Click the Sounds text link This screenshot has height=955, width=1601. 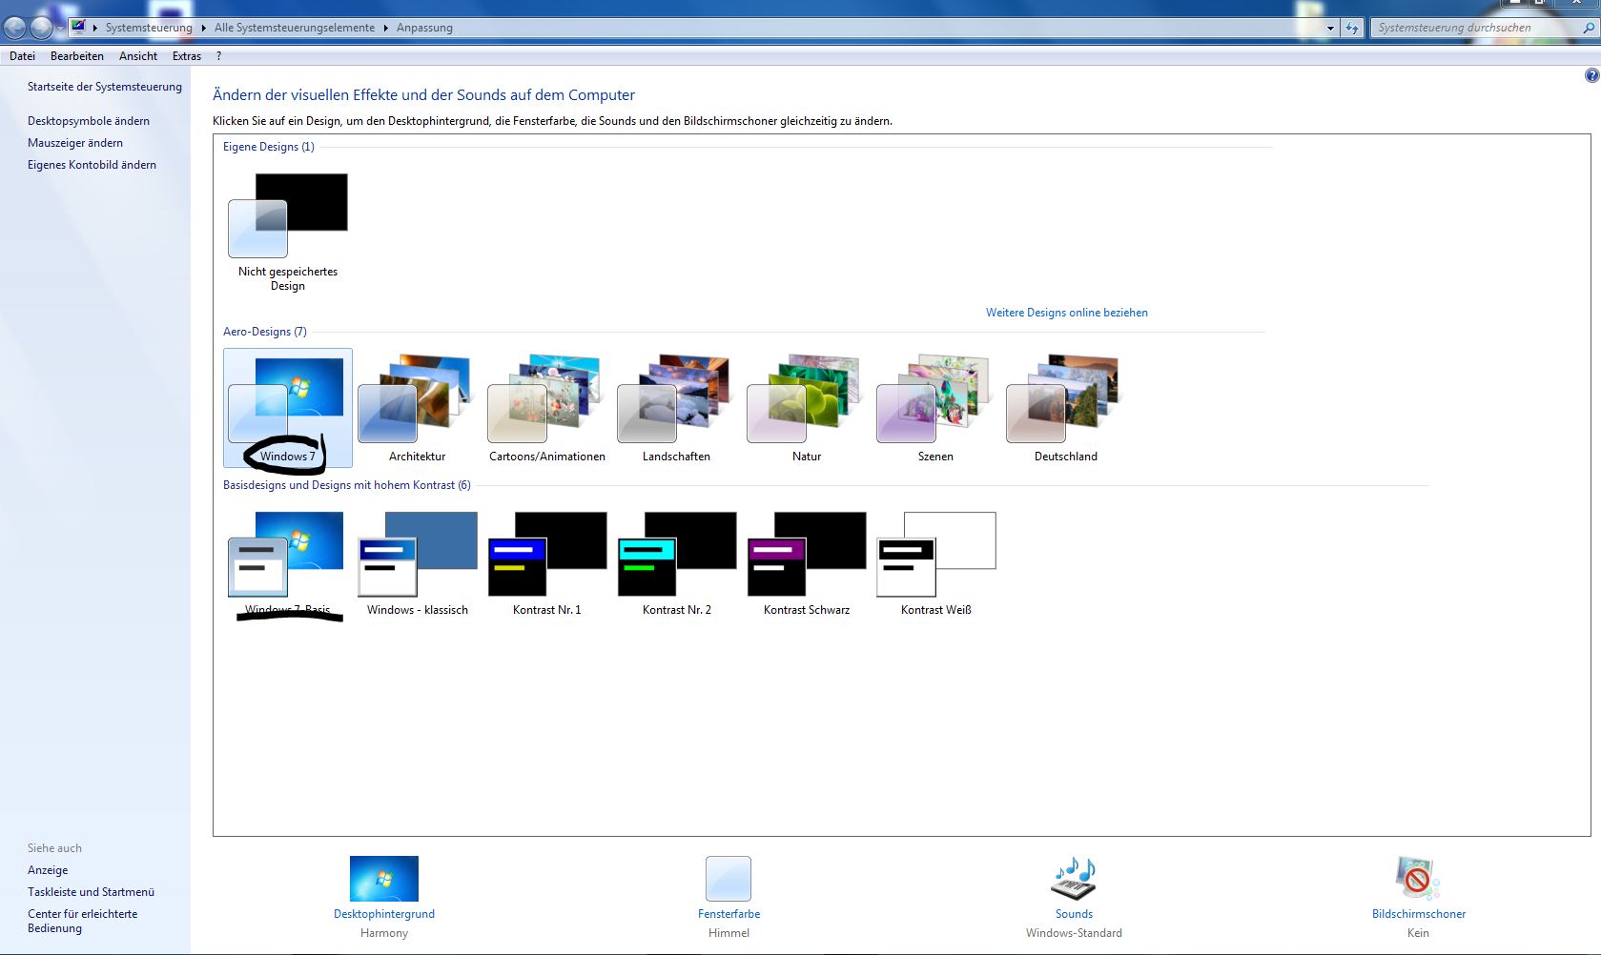tap(1074, 914)
